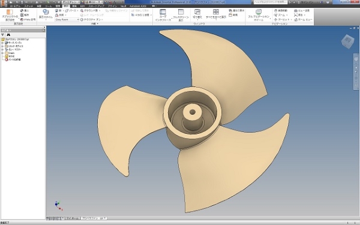Viewport: 360px width, 225px height.
Task: Open the Autodesk A360 ribbon tab
Action: click(138, 6)
